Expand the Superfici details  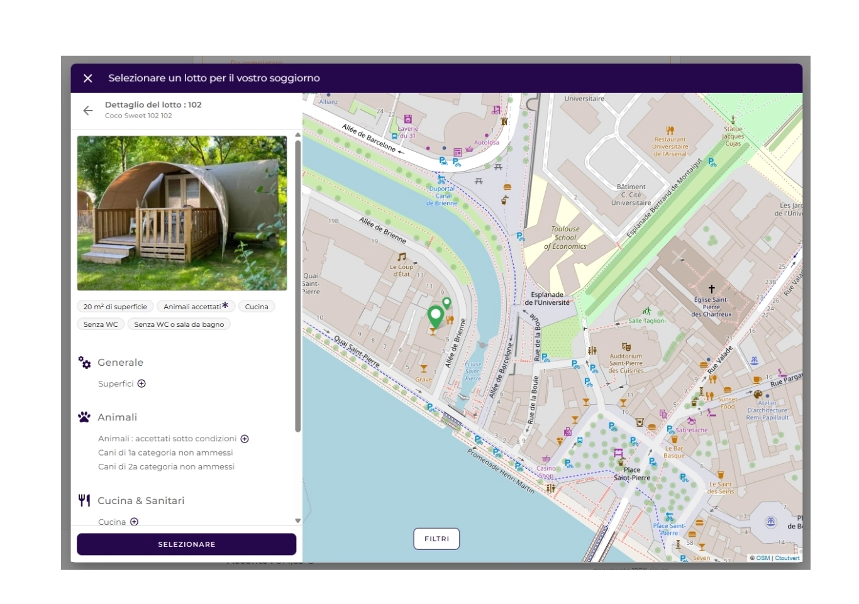[x=141, y=384]
